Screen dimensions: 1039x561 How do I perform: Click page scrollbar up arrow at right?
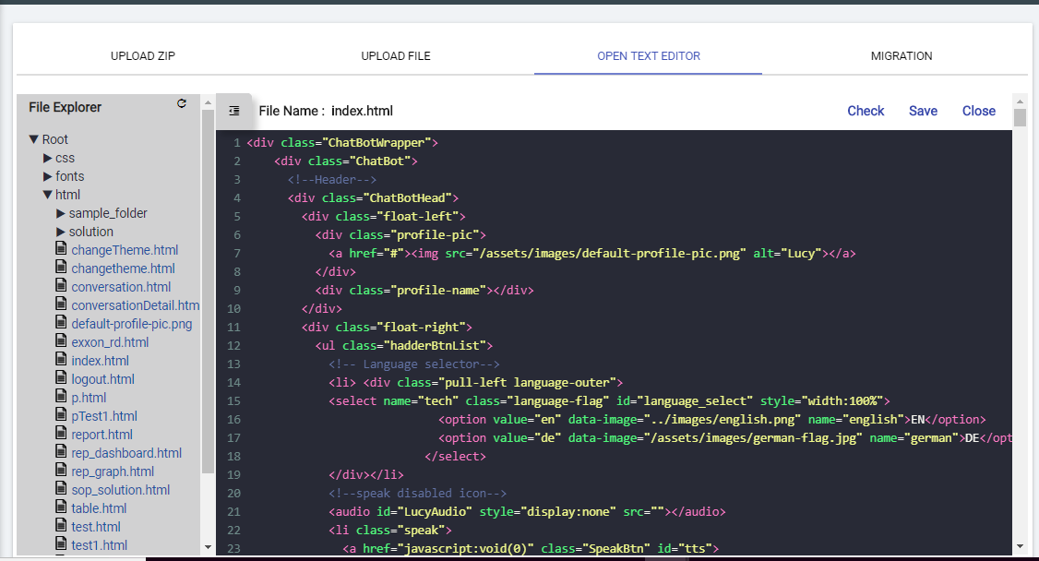click(1020, 101)
